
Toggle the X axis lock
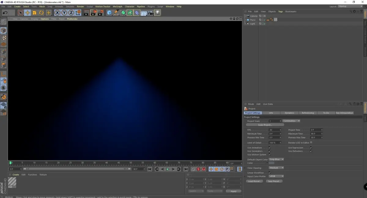(57, 13)
